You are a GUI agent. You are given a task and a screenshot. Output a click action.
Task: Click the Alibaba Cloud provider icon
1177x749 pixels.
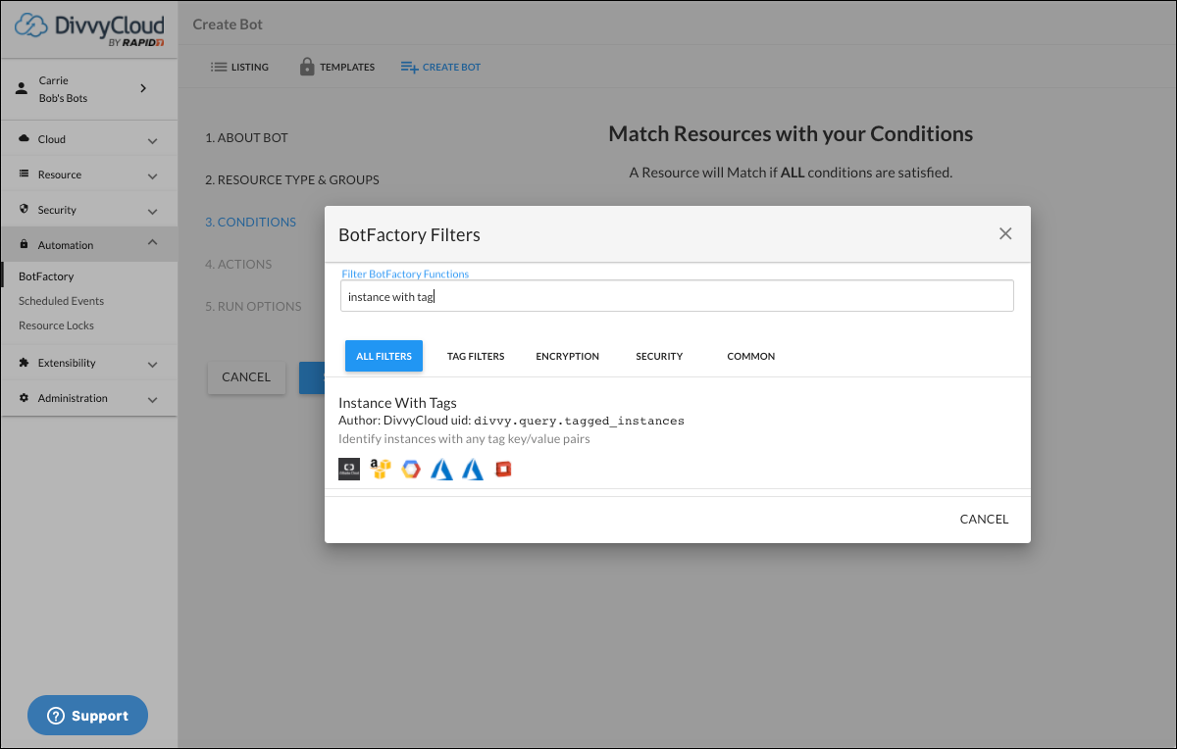349,469
